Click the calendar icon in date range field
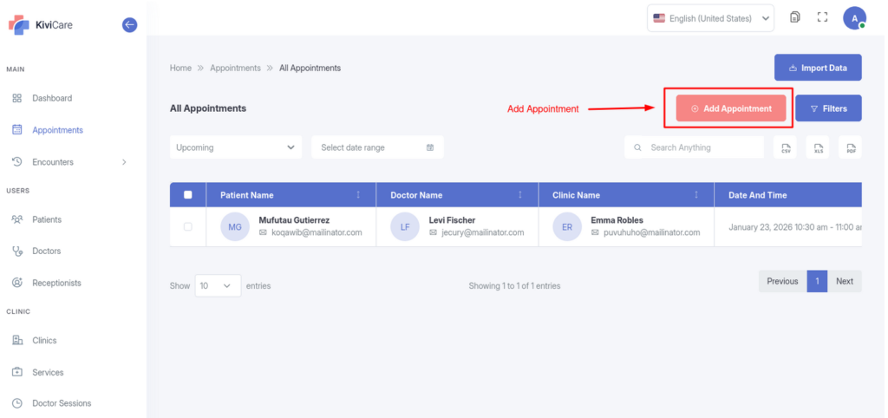The width and height of the screenshot is (888, 418). 430,147
